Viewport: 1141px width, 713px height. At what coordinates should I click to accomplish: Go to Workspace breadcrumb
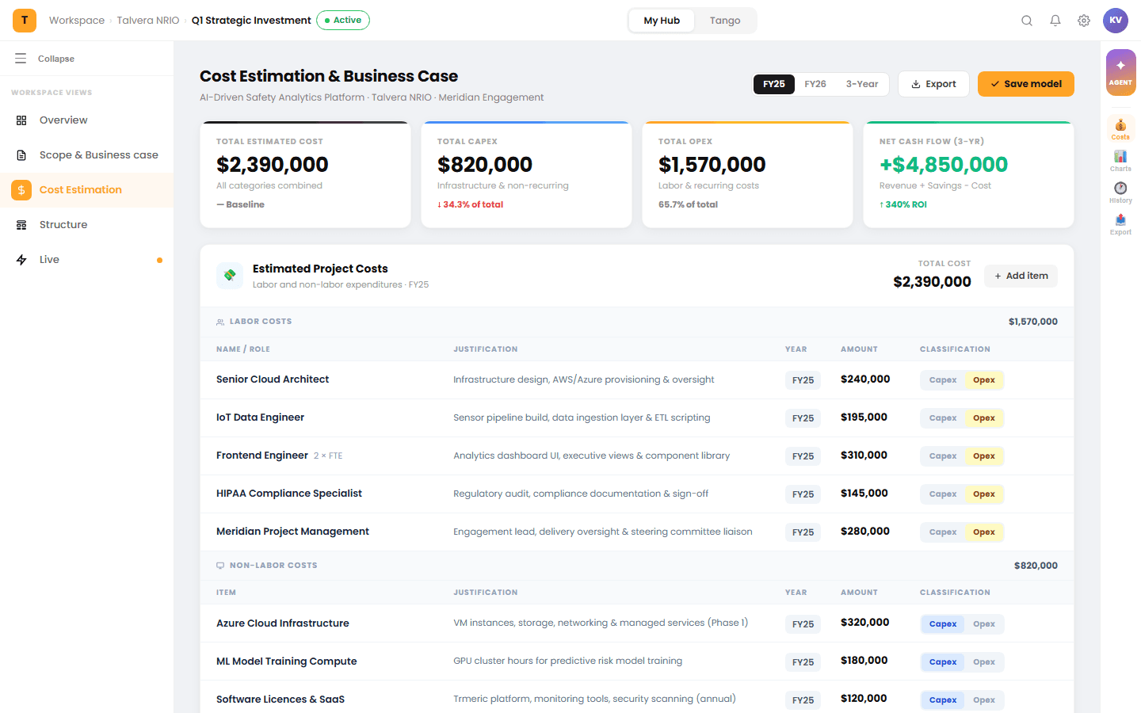77,21
